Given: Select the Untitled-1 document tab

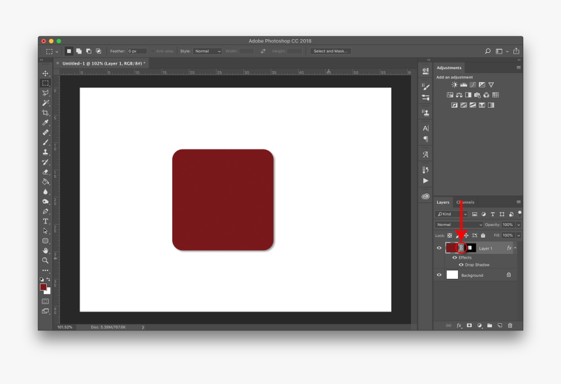Looking at the screenshot, I should click(104, 63).
